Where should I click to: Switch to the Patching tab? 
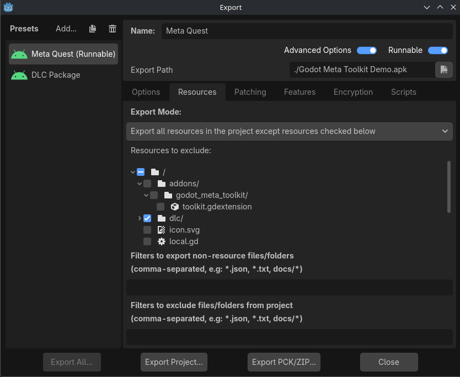tap(250, 92)
